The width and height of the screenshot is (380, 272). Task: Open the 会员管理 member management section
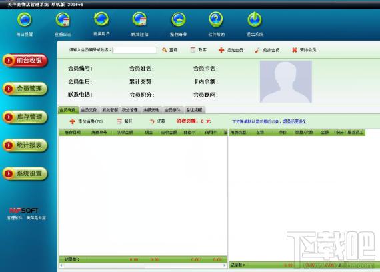(25, 89)
